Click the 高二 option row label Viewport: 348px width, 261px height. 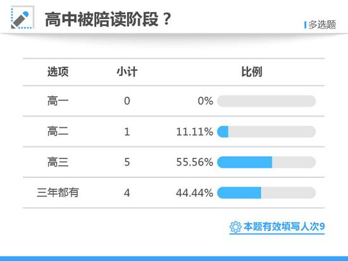pyautogui.click(x=58, y=132)
